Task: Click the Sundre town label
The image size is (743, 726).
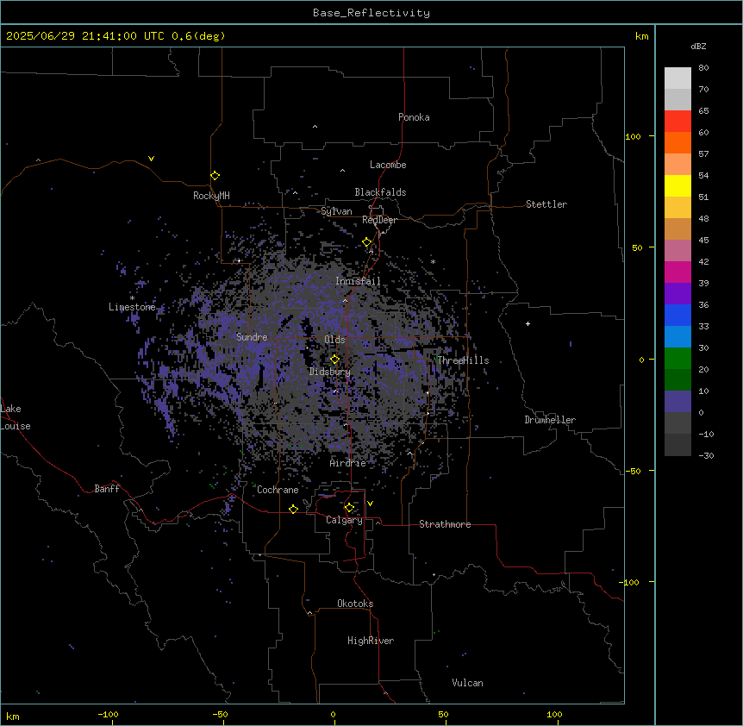Action: [x=252, y=337]
